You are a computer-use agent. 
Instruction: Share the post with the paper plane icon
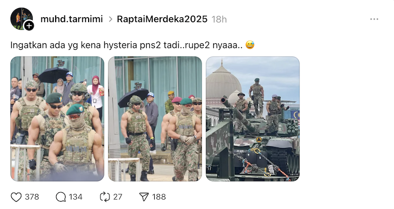pyautogui.click(x=144, y=197)
